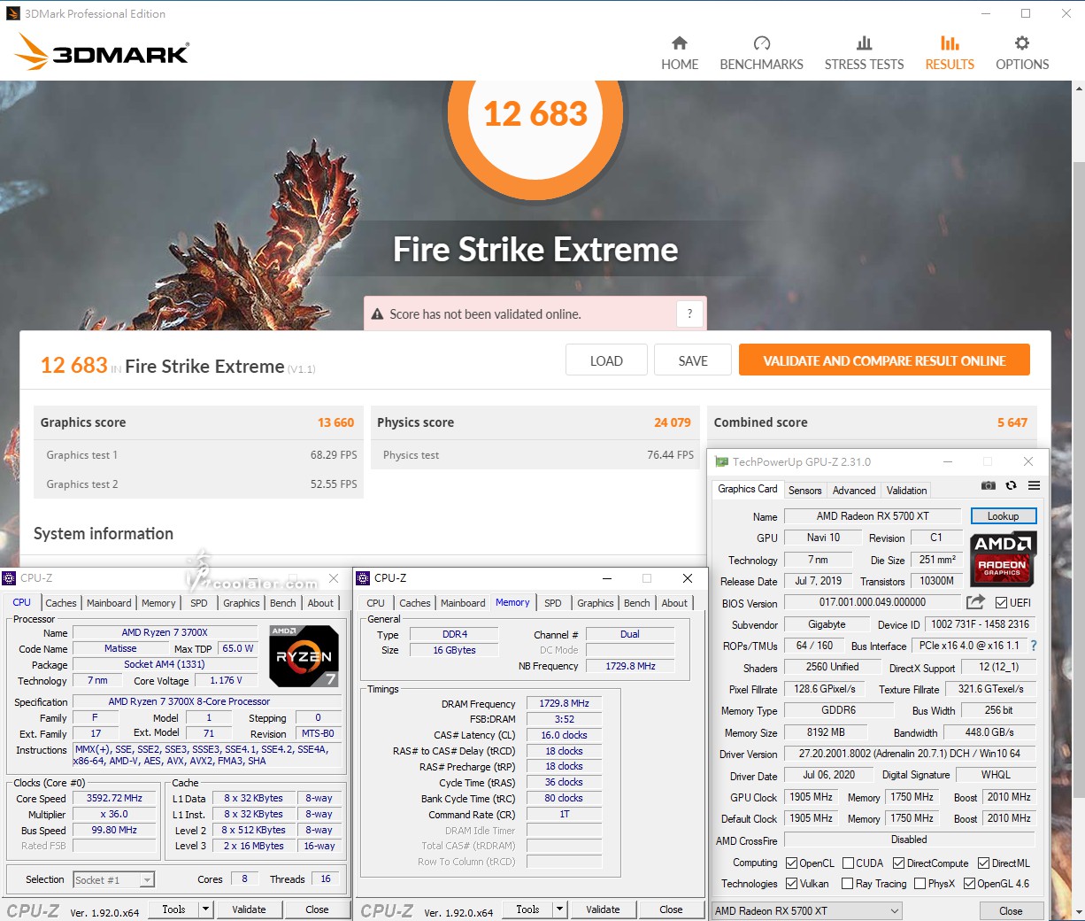Click GPU-Z title bar app icon

tap(721, 461)
